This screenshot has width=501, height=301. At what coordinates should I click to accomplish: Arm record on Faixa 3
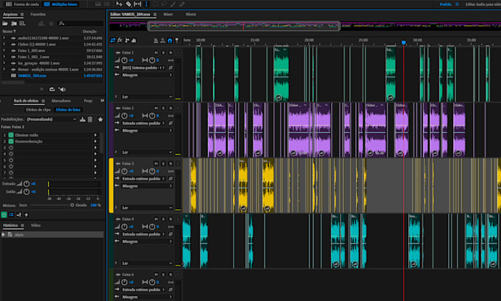pos(170,163)
